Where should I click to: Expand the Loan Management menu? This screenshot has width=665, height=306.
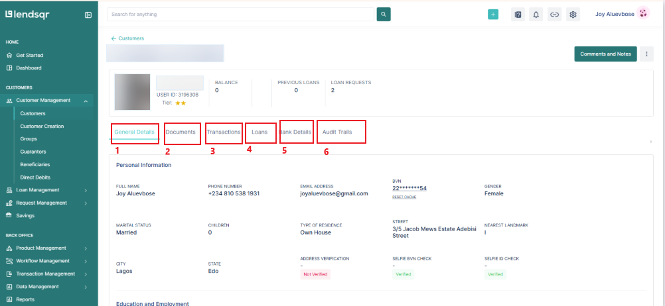pyautogui.click(x=86, y=190)
